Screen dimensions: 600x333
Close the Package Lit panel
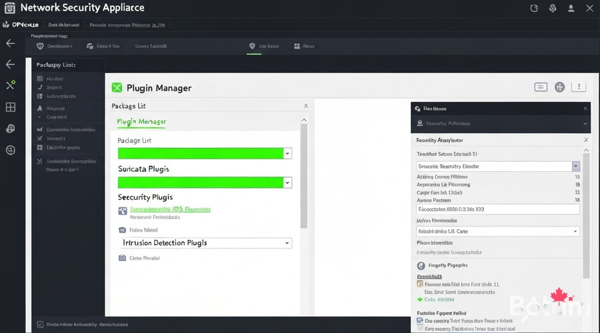306,106
